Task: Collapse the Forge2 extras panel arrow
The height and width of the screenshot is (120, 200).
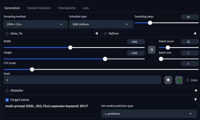Action: tap(195, 100)
